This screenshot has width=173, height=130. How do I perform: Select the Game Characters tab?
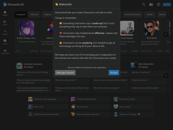132,14
